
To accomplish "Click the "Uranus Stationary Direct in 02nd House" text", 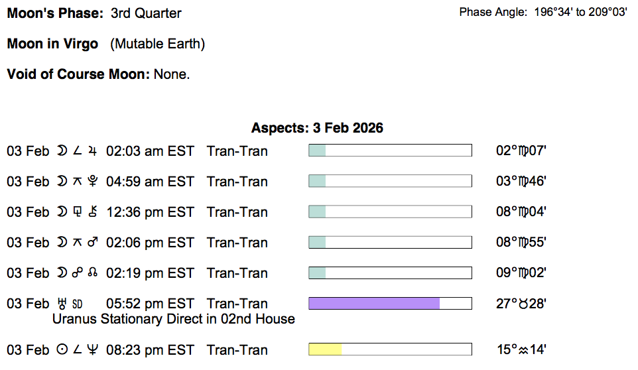I will pos(173,319).
